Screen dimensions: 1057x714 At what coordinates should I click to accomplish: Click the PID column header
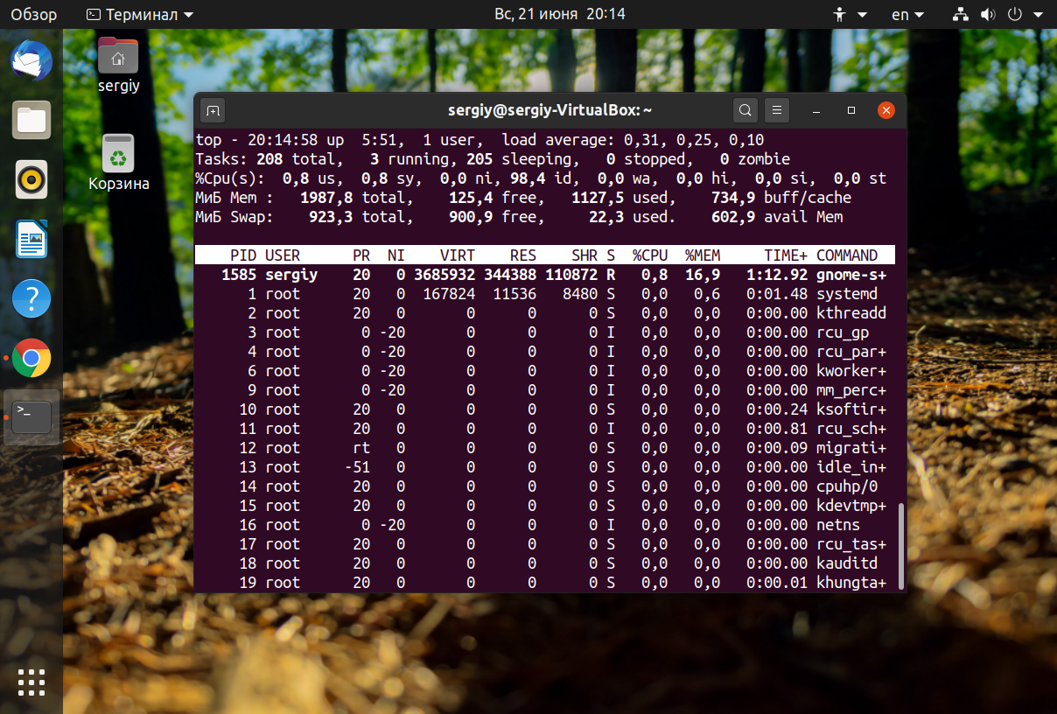(x=243, y=255)
